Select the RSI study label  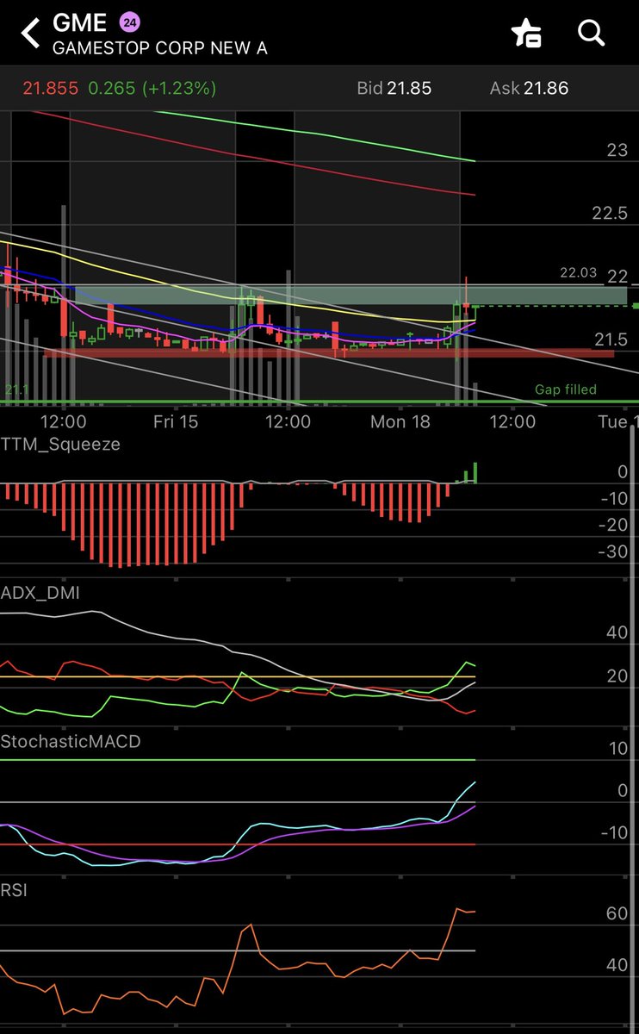(x=14, y=890)
